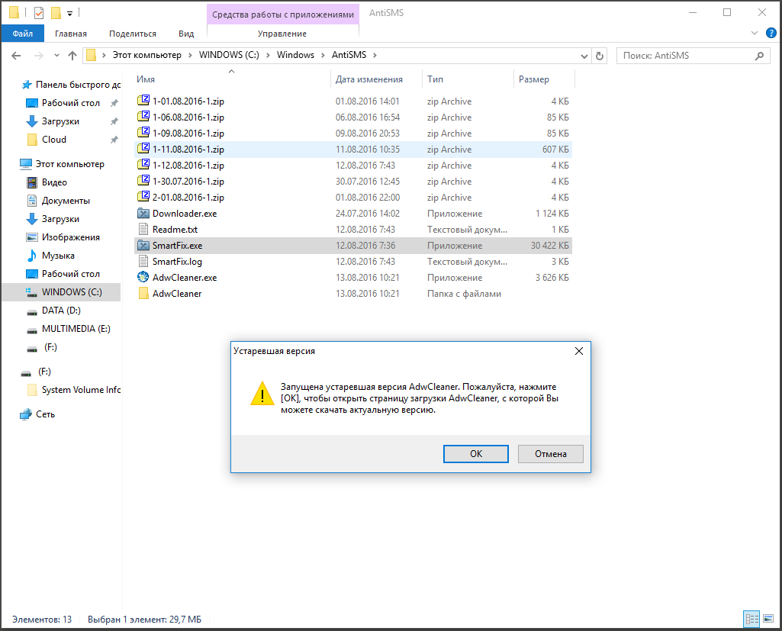Click Properties icon in quick access toolbar

[x=39, y=13]
